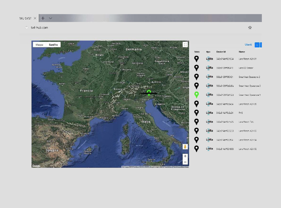Select the name 'RHS' in the device list
This screenshot has height=208, width=281.
(x=241, y=113)
